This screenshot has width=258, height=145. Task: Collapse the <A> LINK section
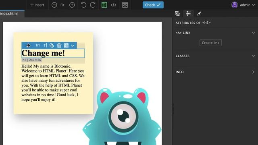(253, 33)
